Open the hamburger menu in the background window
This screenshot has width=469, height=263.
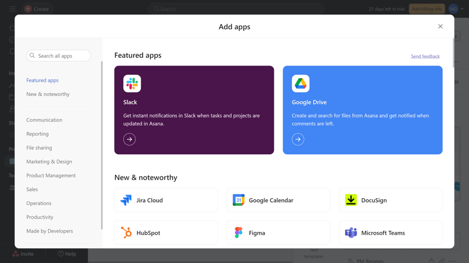pos(12,9)
